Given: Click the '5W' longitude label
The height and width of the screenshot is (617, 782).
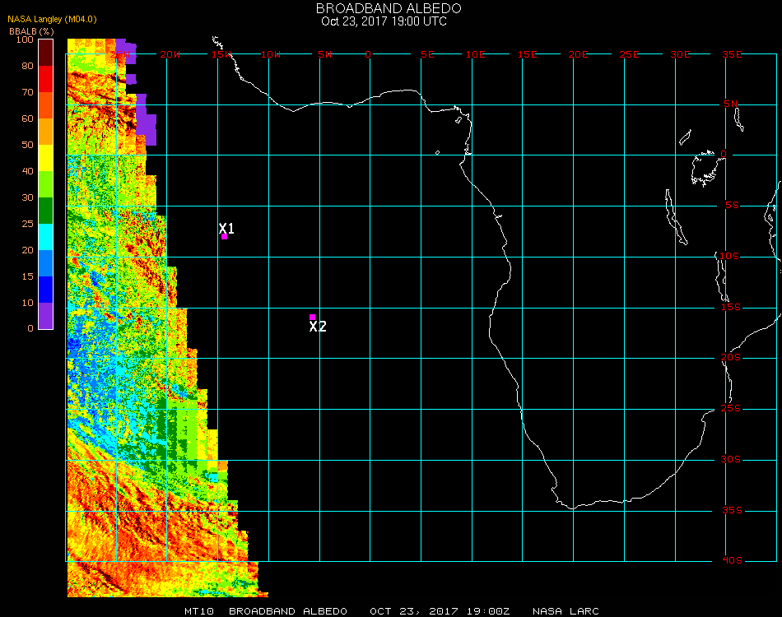Looking at the screenshot, I should (x=324, y=54).
